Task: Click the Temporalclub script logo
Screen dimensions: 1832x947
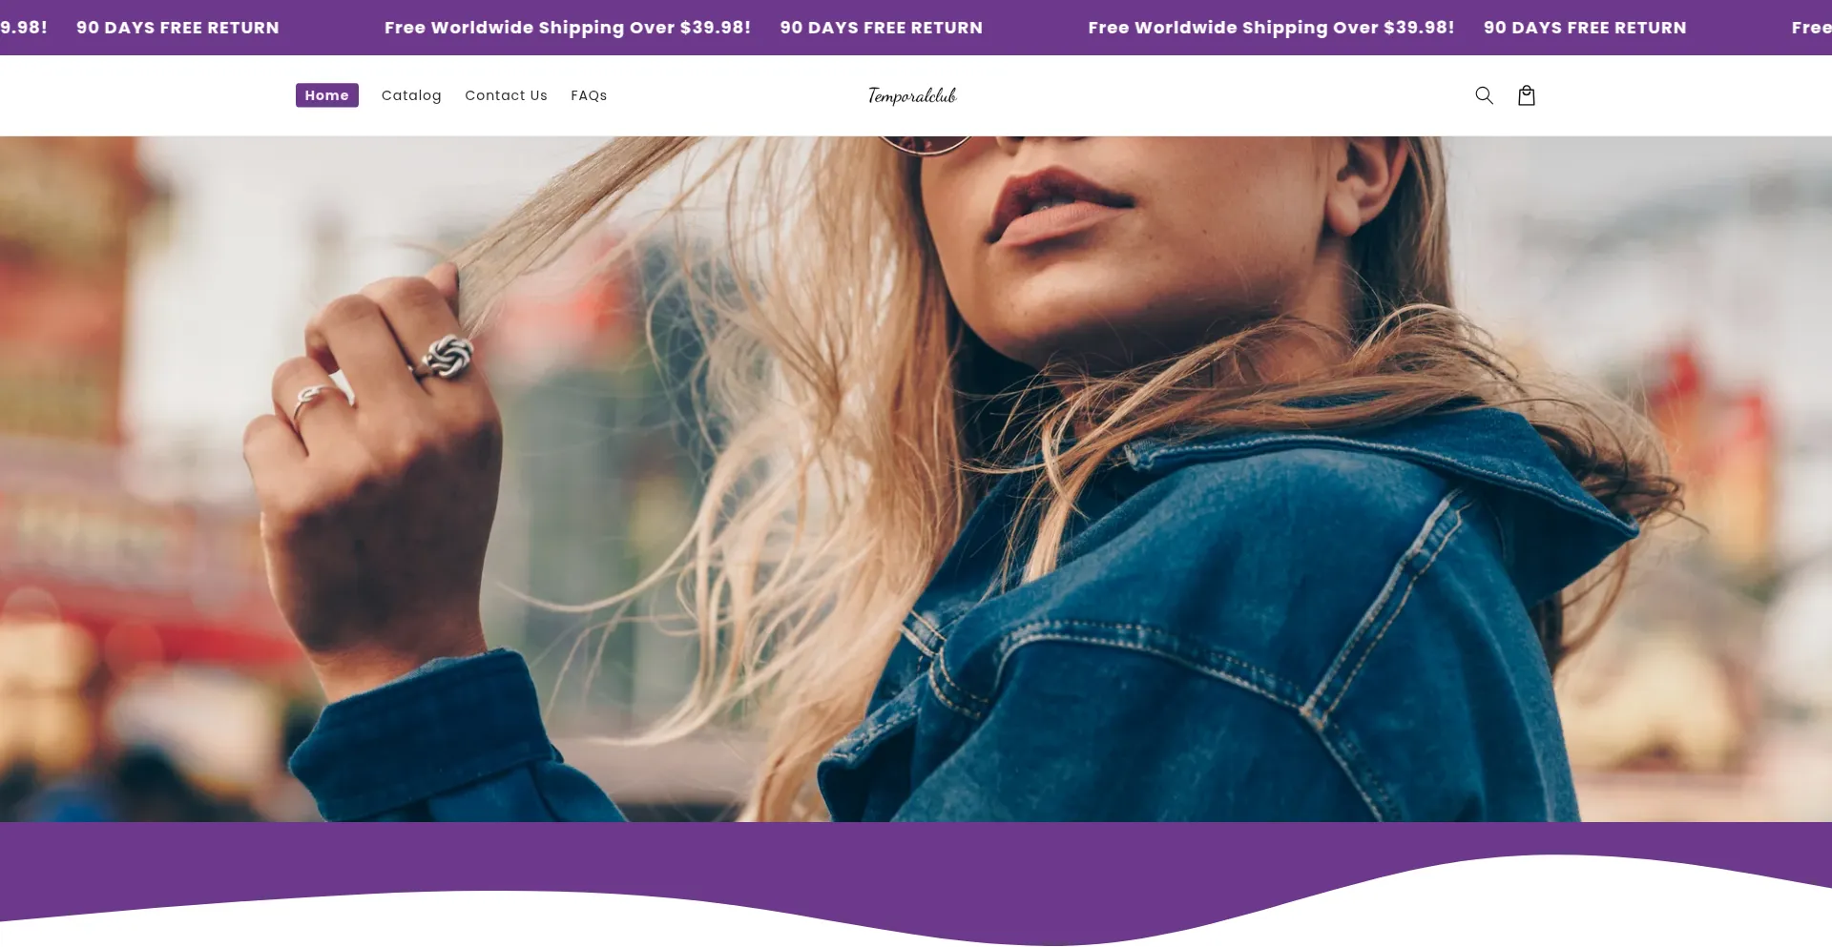Action: pos(912,95)
